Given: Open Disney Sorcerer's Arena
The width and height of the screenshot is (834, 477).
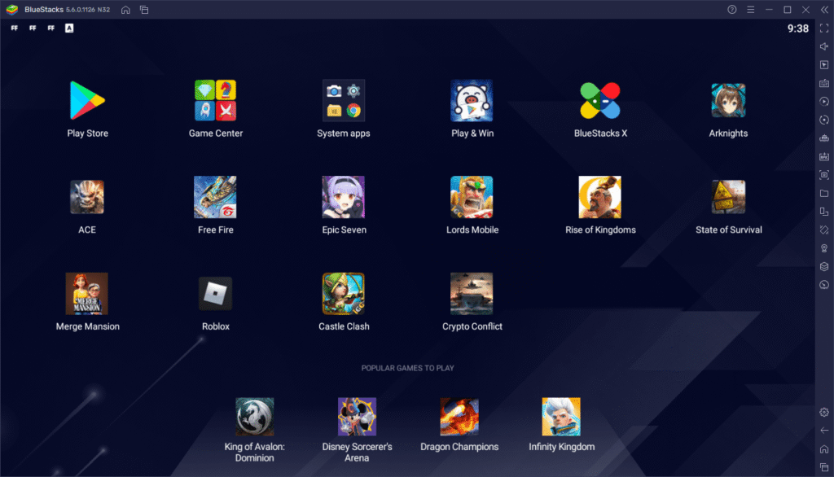Looking at the screenshot, I should [357, 417].
